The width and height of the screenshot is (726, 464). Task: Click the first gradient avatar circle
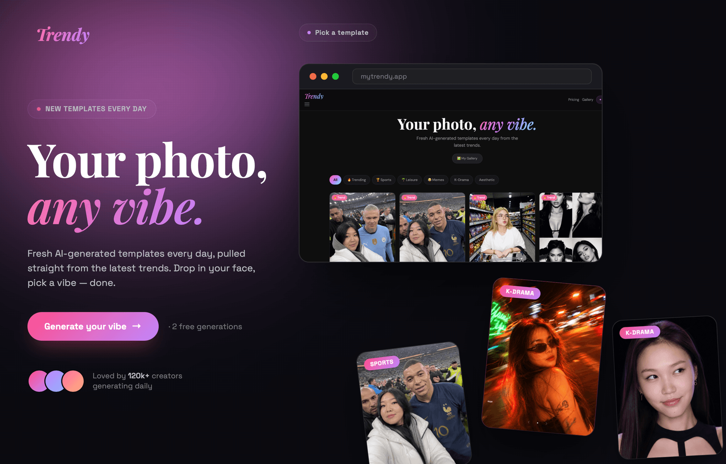tap(39, 381)
